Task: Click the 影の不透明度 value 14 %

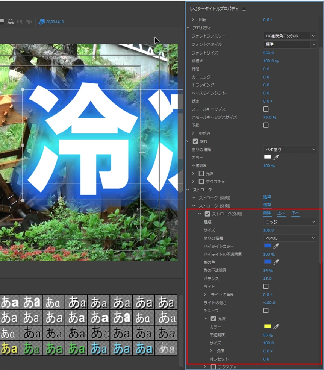Action: tap(268, 271)
